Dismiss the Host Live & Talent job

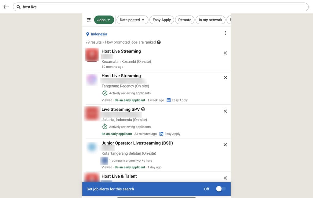click(x=225, y=178)
